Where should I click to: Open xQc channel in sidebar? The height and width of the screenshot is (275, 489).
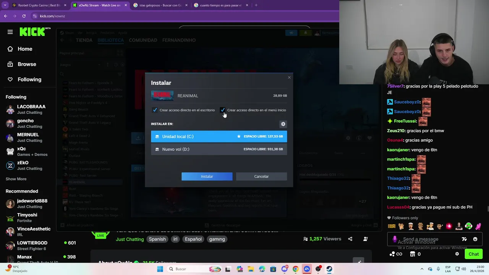pyautogui.click(x=28, y=152)
